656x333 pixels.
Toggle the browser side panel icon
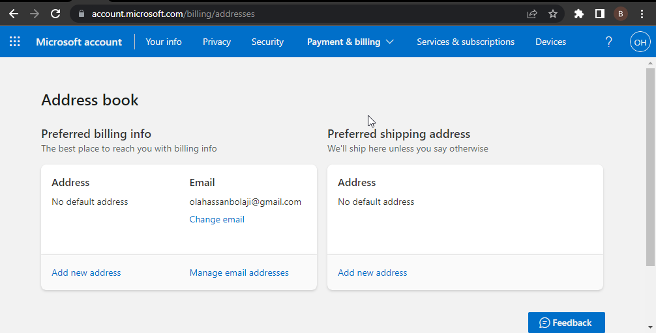tap(600, 14)
